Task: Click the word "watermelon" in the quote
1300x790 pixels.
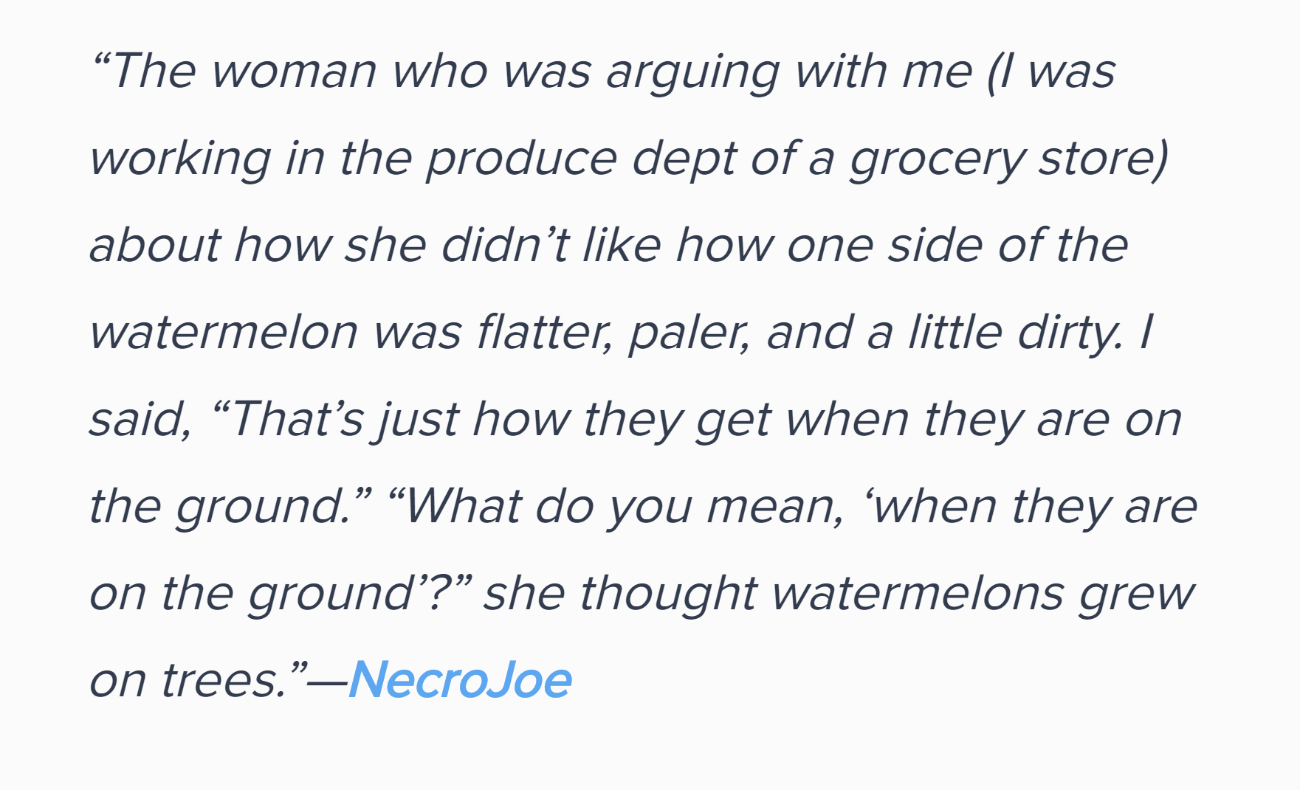Action: click(224, 332)
